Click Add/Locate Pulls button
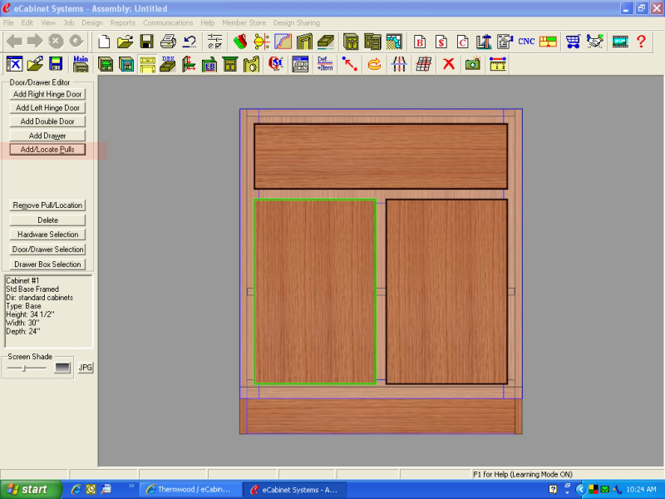Screen dimensions: 665x499 click(x=47, y=150)
